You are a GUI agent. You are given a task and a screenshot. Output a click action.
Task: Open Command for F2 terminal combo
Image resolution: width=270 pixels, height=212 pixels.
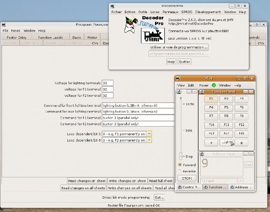[138, 124]
